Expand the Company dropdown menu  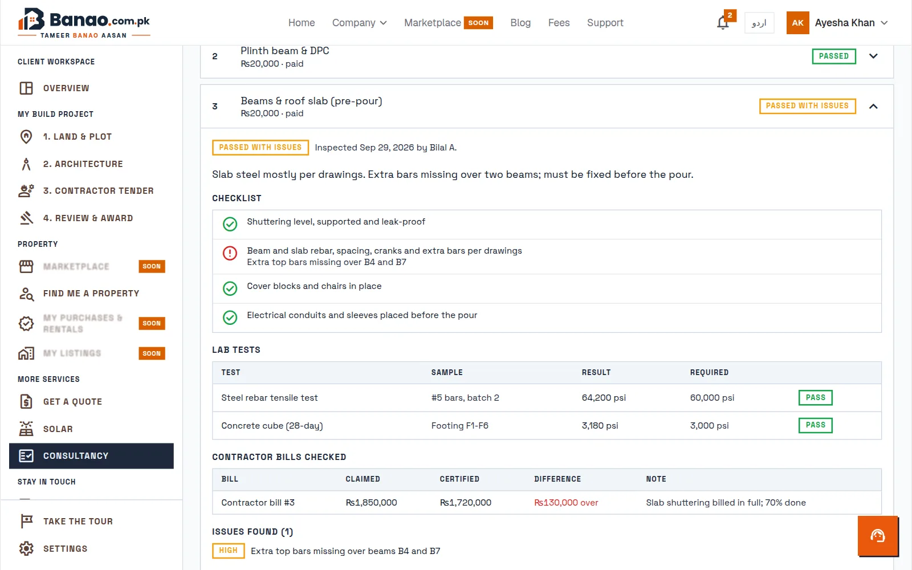point(360,23)
